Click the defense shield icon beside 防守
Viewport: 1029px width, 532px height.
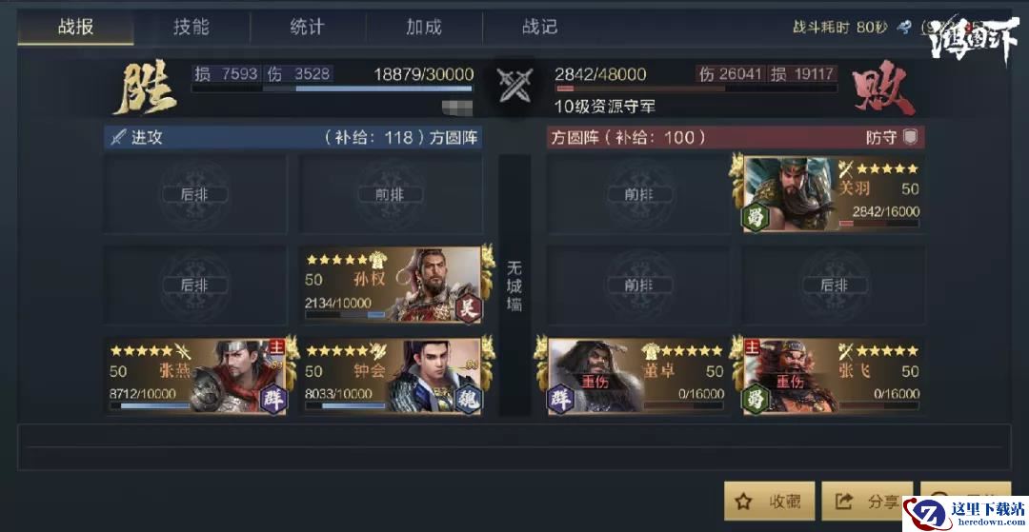coord(909,137)
